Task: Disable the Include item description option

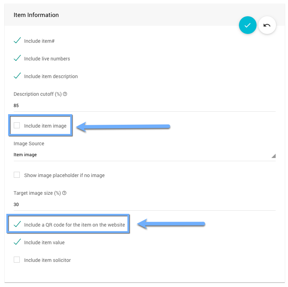Action: 17,76
